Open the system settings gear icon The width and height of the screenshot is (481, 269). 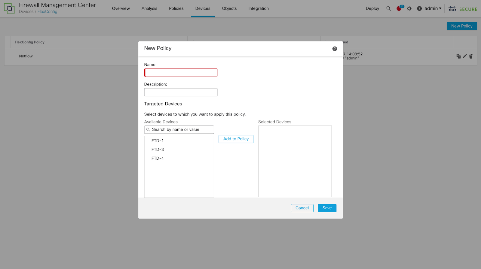(x=409, y=8)
